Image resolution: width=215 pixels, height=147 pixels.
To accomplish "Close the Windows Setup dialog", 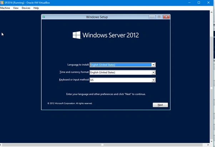I will click(x=166, y=17).
